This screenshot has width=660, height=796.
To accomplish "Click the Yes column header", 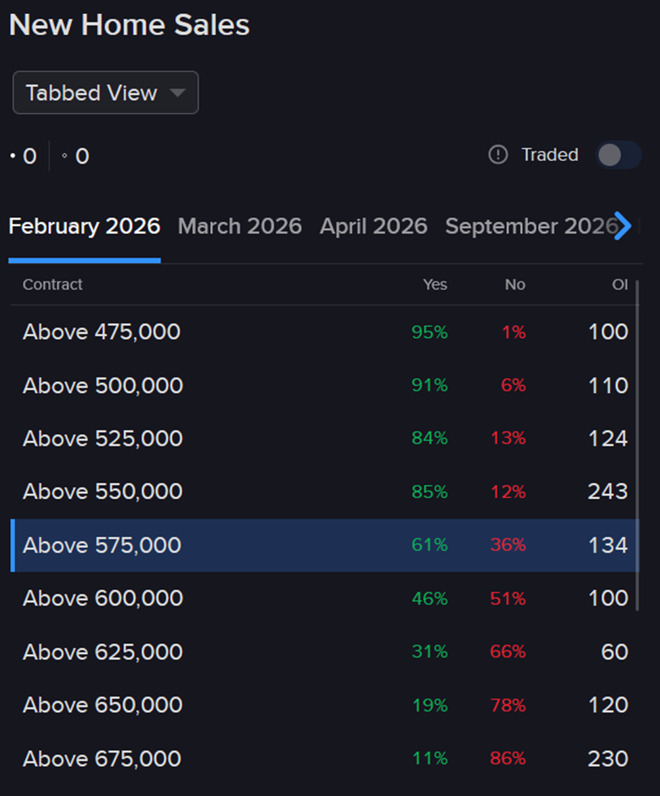I will pyautogui.click(x=435, y=284).
